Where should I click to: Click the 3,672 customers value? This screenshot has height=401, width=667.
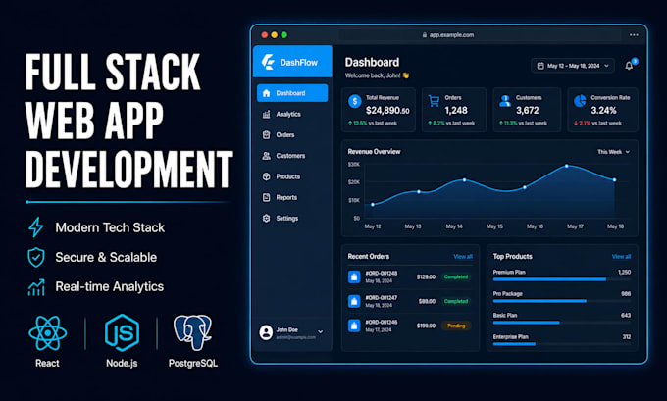click(x=528, y=111)
